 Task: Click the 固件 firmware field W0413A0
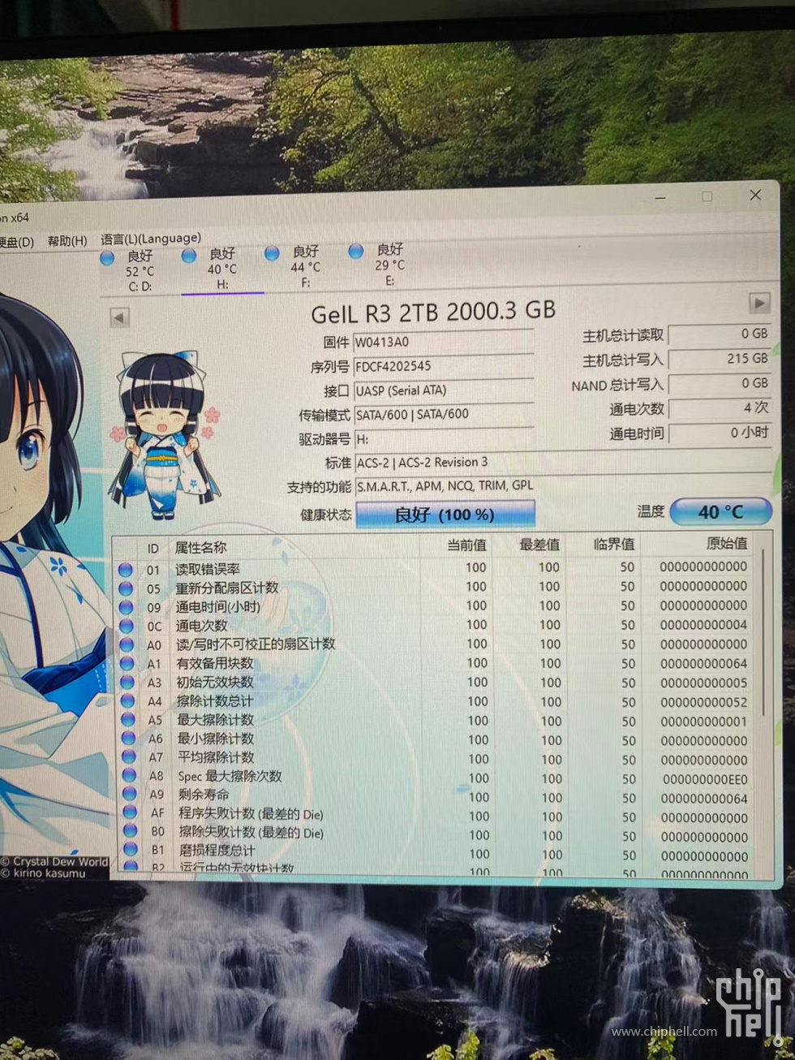(x=444, y=342)
